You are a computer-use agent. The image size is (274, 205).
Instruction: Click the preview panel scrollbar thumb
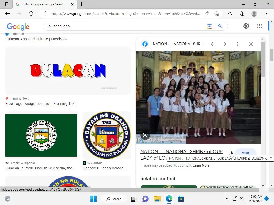tap(263, 59)
